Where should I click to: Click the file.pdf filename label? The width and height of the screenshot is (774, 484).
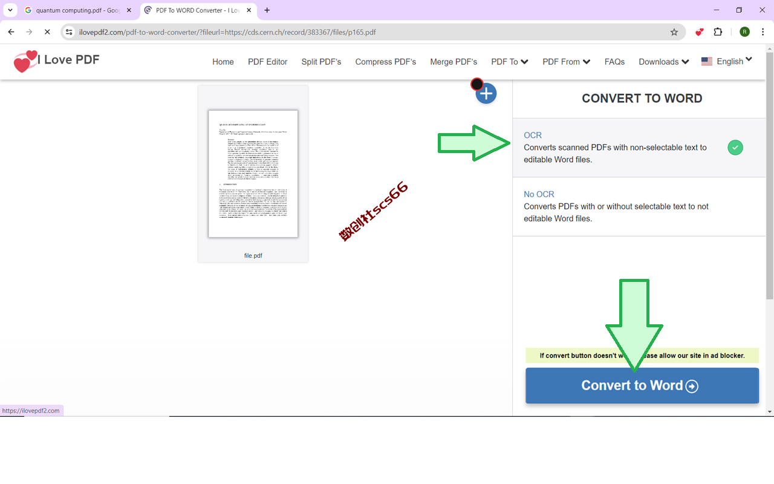pos(253,256)
